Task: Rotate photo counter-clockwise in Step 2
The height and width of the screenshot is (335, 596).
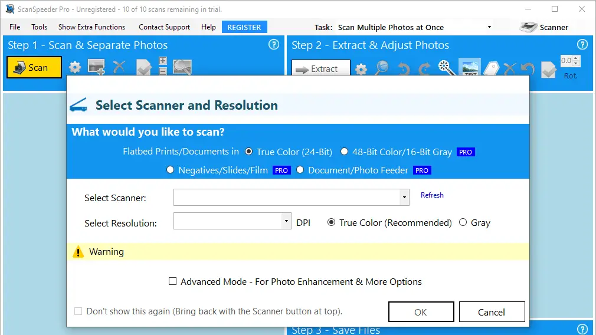Action: [404, 69]
